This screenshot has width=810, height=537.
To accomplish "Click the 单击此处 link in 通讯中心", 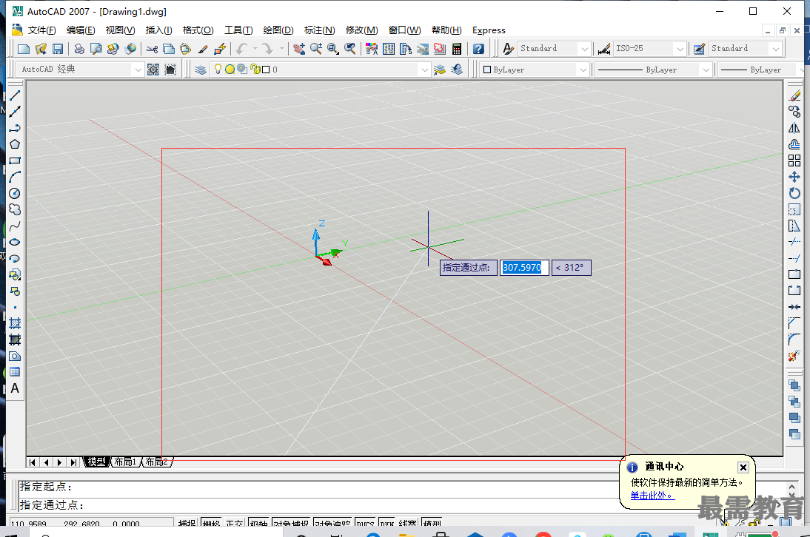I will tap(652, 496).
